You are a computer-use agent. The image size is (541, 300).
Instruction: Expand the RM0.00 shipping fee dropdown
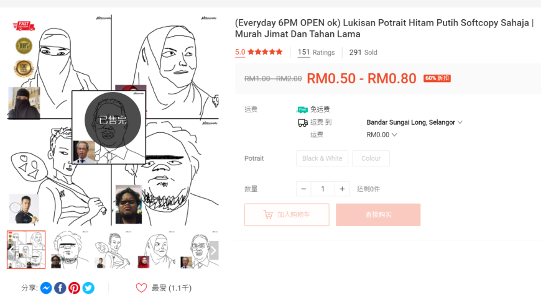tap(382, 135)
